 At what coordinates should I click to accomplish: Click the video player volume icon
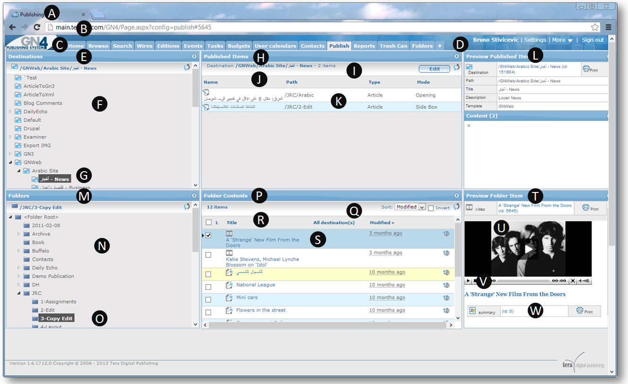[584, 280]
